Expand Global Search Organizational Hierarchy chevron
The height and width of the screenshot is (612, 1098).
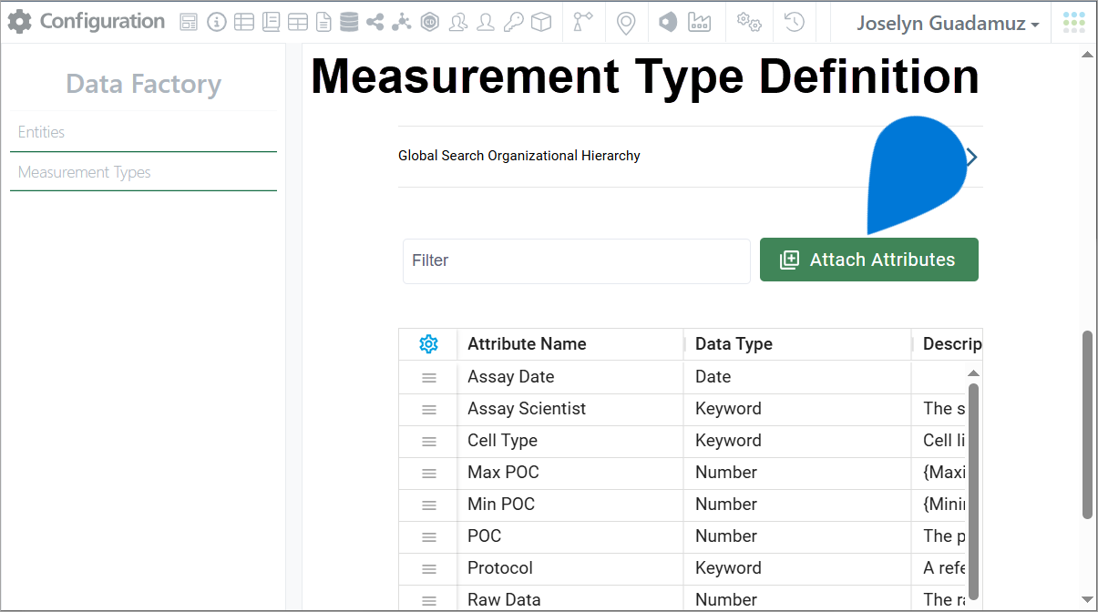972,157
